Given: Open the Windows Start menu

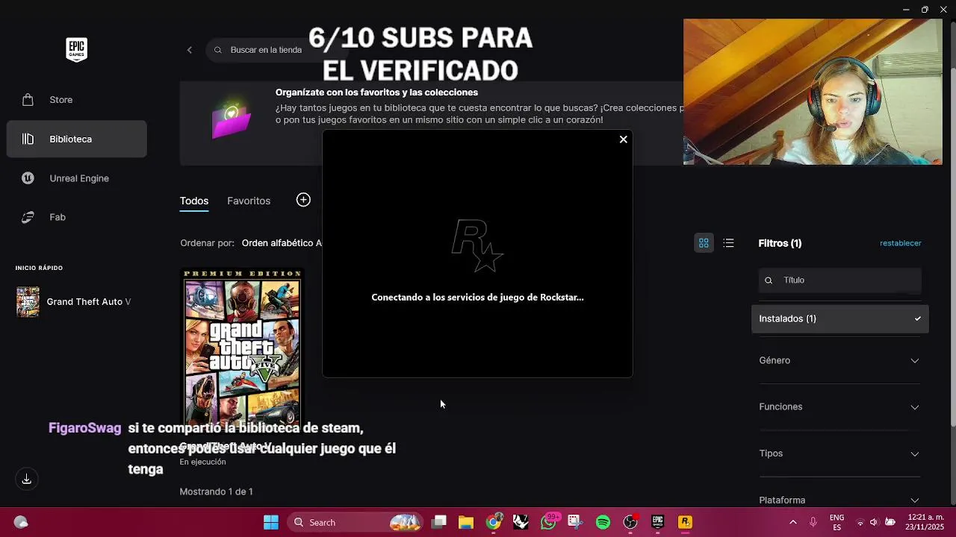Looking at the screenshot, I should (x=271, y=523).
